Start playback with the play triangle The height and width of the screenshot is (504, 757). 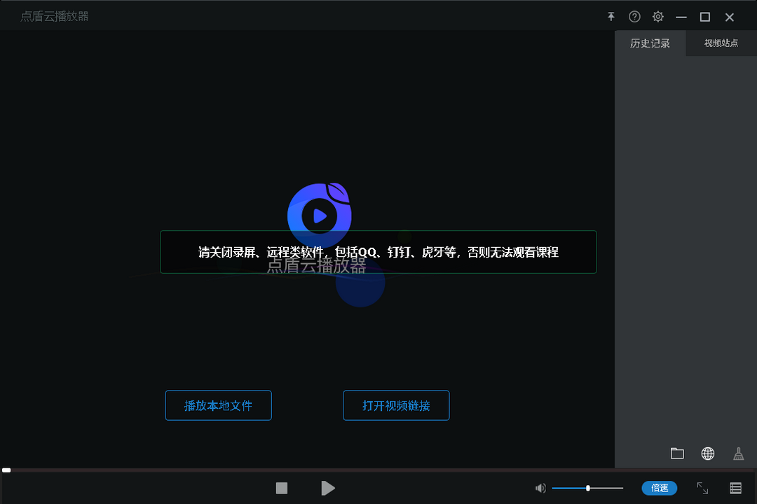tap(327, 488)
